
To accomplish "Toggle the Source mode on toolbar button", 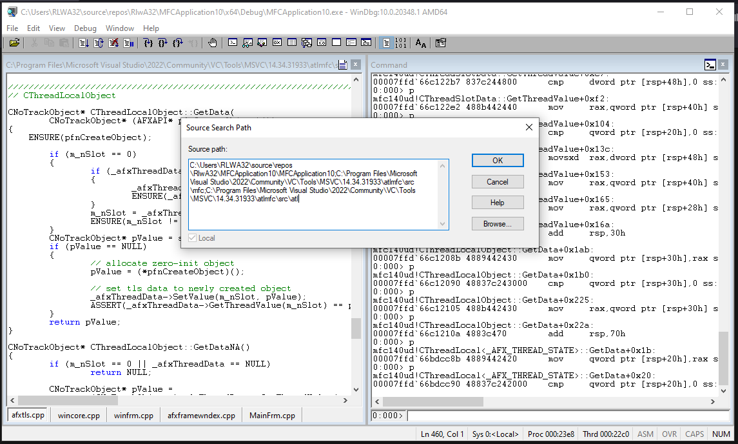I will (x=385, y=43).
